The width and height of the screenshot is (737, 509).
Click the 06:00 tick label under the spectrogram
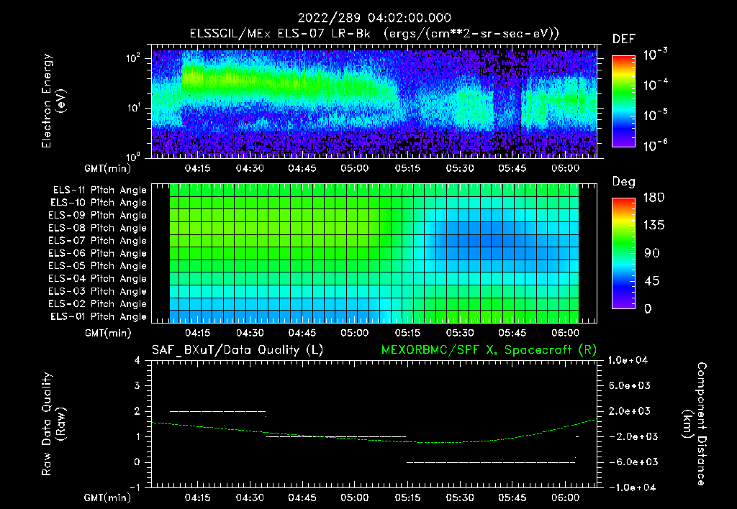coord(565,168)
